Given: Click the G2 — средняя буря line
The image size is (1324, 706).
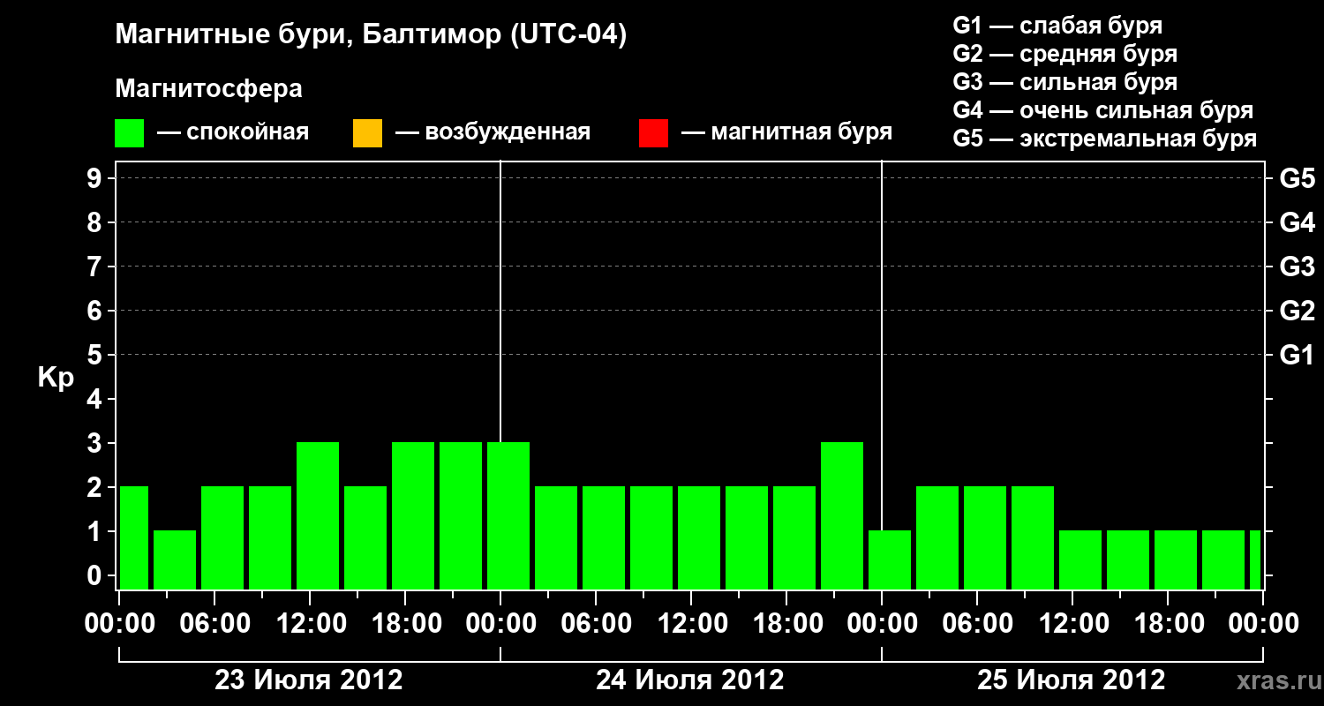Looking at the screenshot, I should tap(1065, 54).
